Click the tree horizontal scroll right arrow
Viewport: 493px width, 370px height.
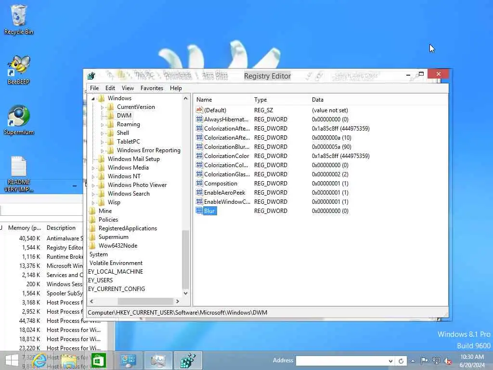[178, 302]
